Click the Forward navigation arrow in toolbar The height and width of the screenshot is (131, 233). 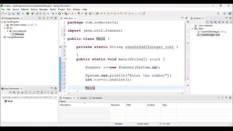tap(136, 13)
